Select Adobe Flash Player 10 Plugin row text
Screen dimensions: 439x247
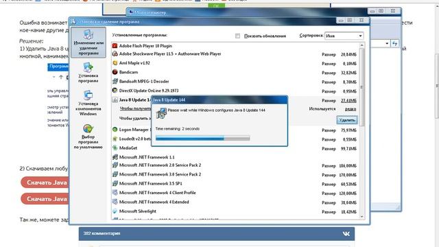click(x=145, y=46)
